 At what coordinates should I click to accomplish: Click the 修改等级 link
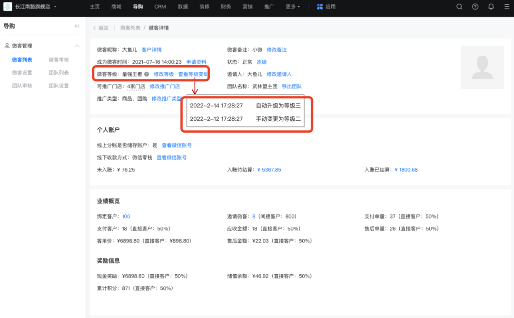164,74
